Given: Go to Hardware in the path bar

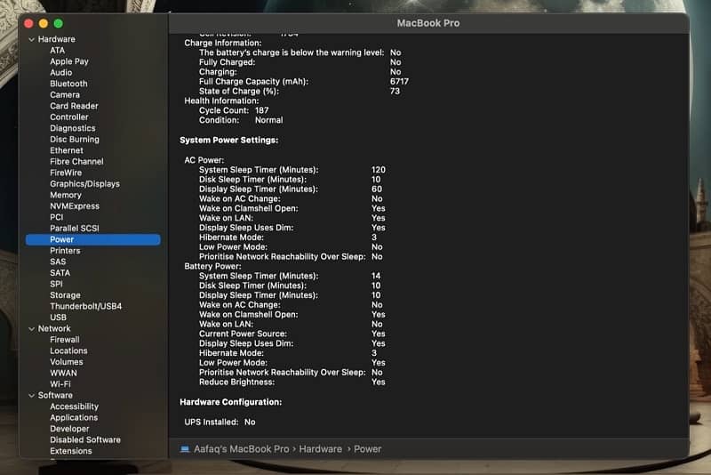Looking at the screenshot, I should tap(321, 449).
